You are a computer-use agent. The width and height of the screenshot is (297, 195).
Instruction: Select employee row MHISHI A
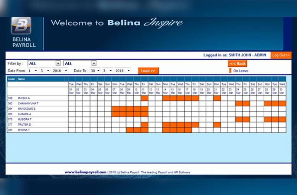[24, 98]
